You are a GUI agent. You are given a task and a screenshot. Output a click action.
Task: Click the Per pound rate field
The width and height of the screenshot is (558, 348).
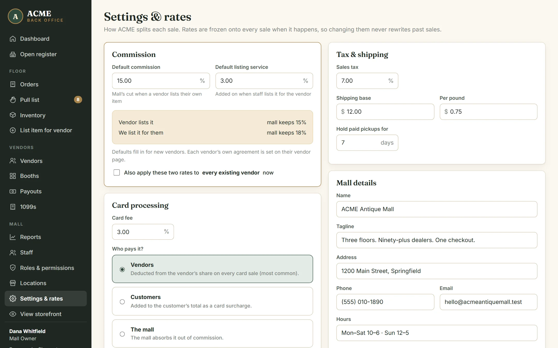(x=489, y=112)
